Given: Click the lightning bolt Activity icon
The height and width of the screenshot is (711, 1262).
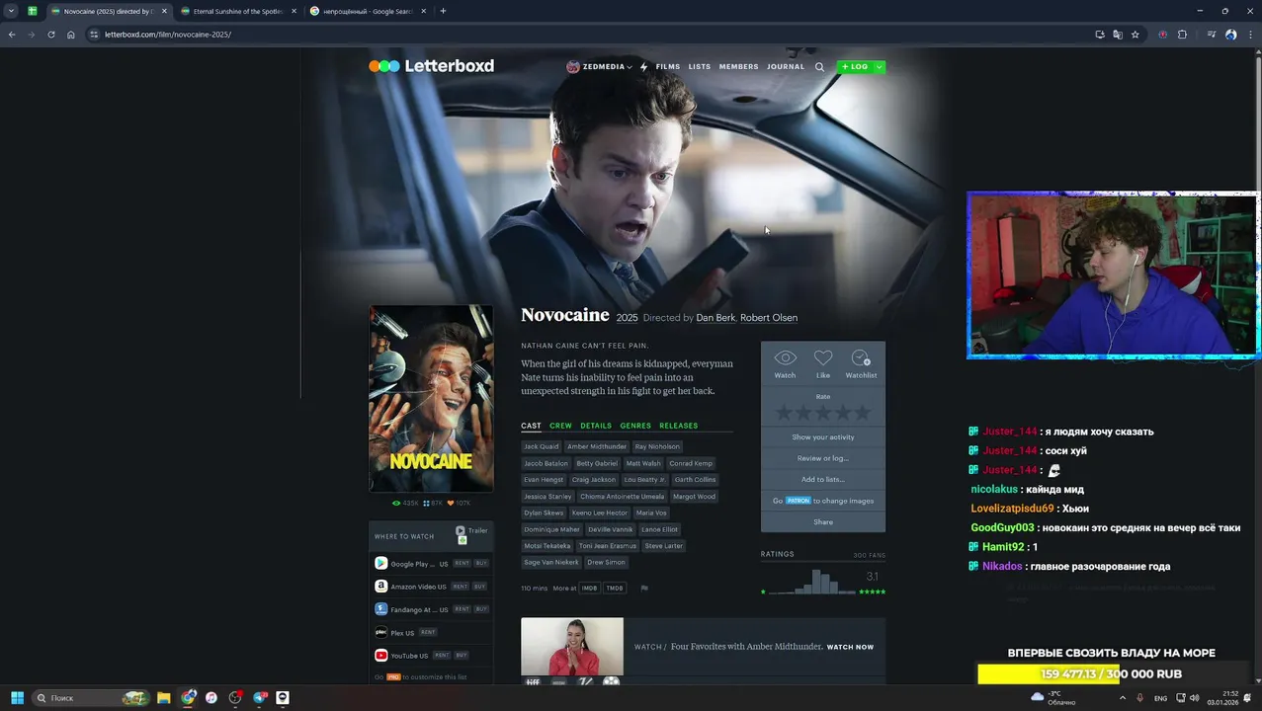Looking at the screenshot, I should click(643, 67).
